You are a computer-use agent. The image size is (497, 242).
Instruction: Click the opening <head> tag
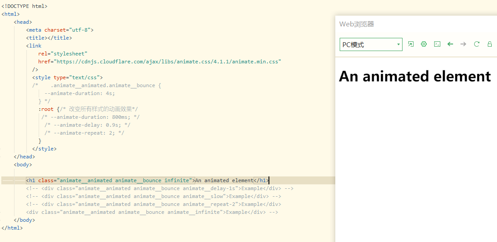[23, 22]
